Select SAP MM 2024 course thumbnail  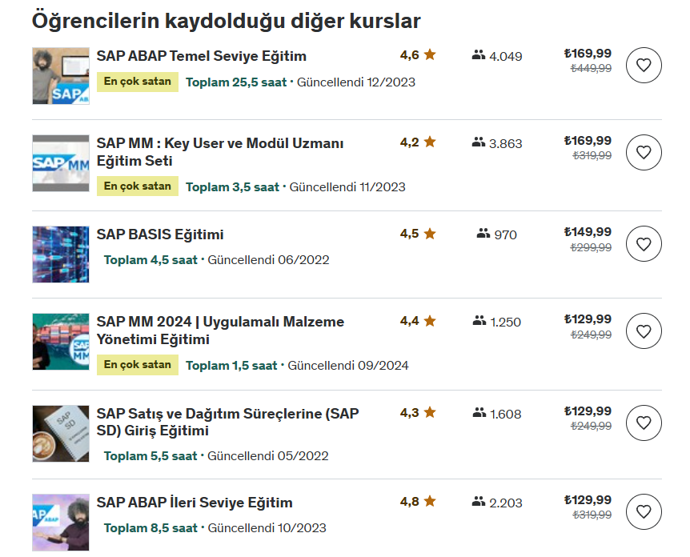click(x=61, y=341)
